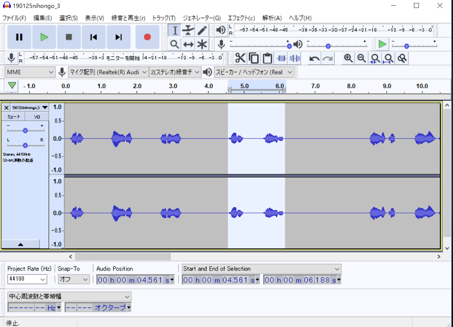This screenshot has width=453, height=327.
Task: Silence the selected audio
Action: (x=295, y=58)
